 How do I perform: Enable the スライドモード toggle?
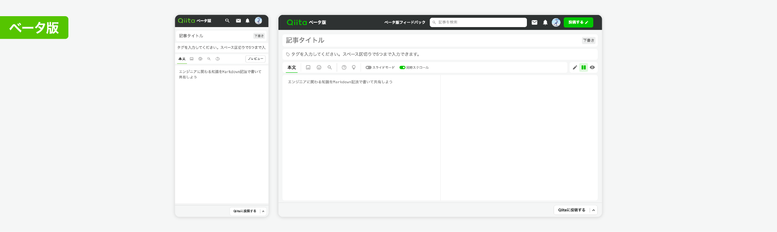coord(368,67)
